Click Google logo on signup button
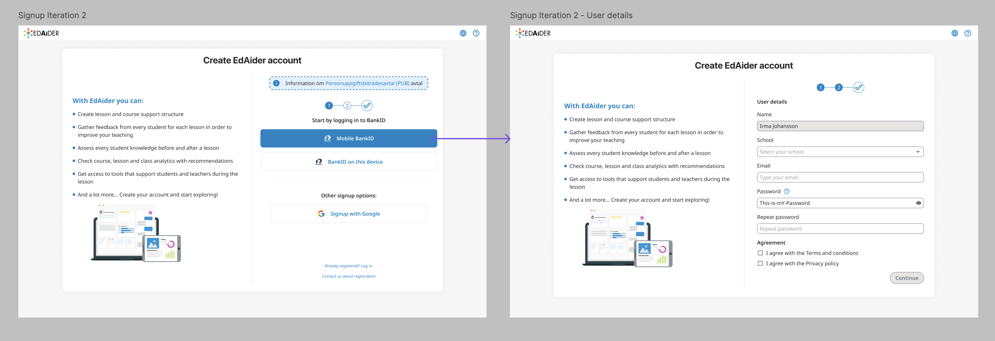The image size is (995, 341). click(321, 214)
